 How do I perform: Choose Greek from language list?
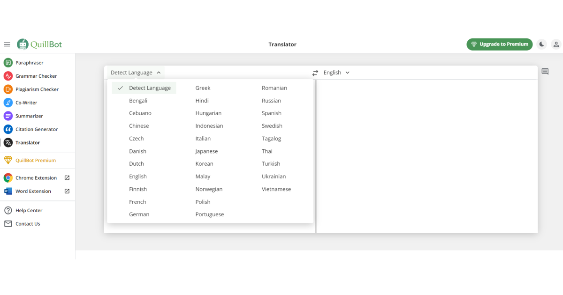point(203,88)
